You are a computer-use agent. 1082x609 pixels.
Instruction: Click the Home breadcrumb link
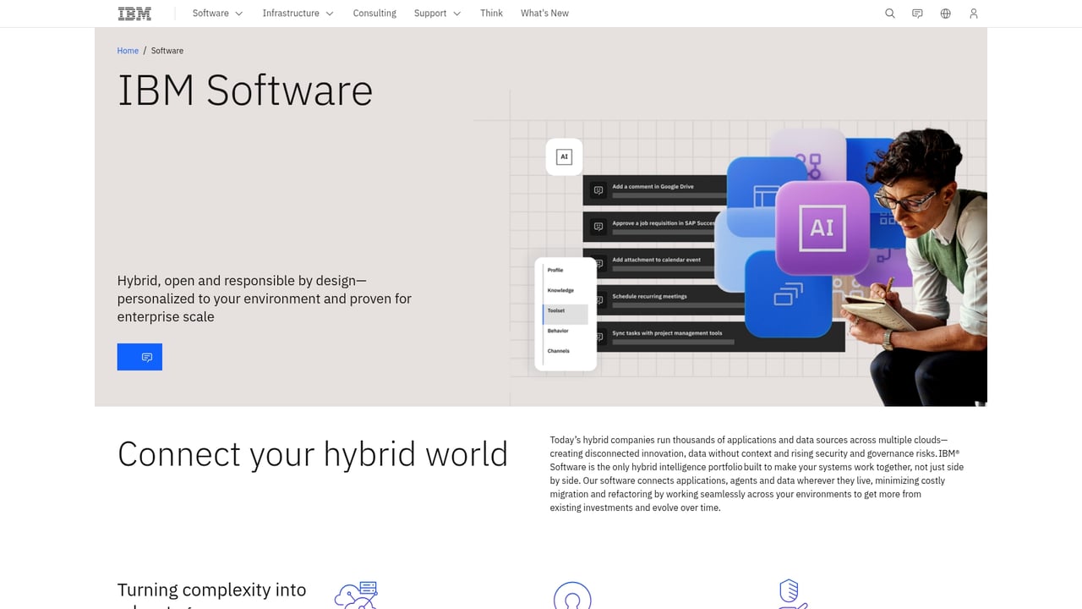click(128, 51)
